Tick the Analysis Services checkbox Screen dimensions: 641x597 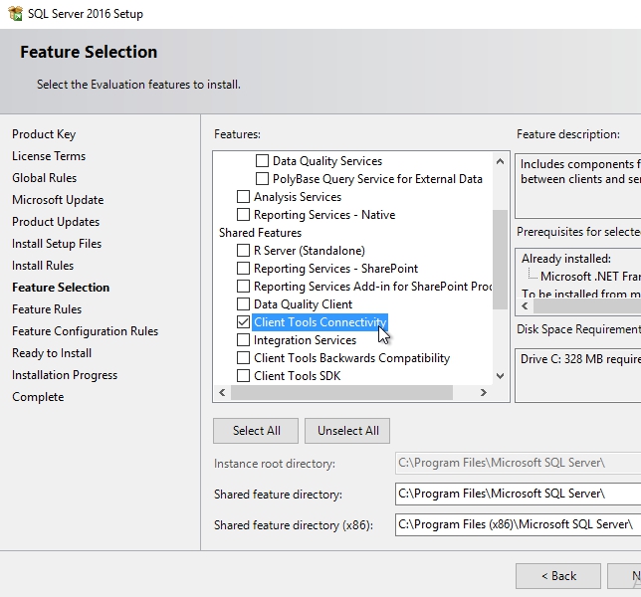coord(243,197)
